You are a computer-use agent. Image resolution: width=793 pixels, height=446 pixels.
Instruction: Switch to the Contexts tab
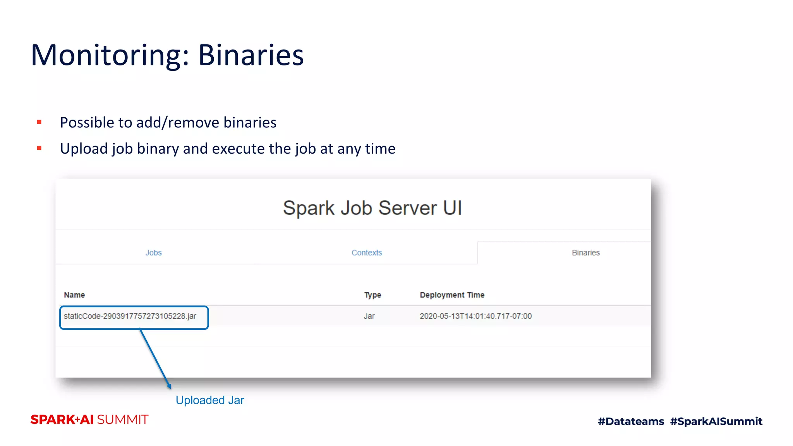(x=367, y=253)
